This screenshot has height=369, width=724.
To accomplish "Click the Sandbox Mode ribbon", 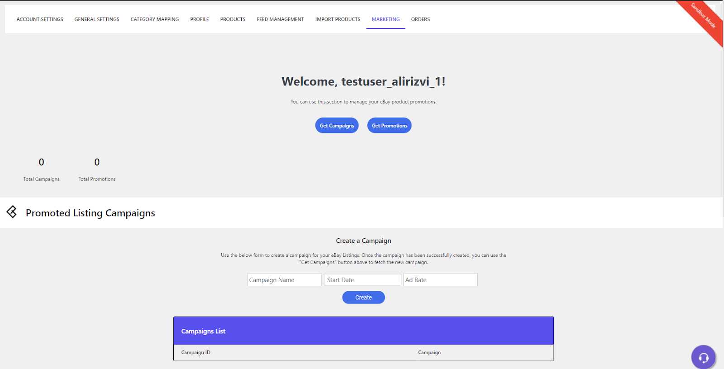I will (703, 16).
